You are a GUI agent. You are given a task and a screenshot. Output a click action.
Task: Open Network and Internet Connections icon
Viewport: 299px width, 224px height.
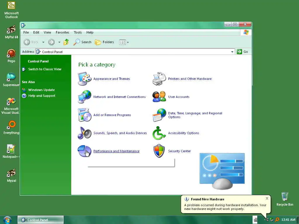coord(85,97)
